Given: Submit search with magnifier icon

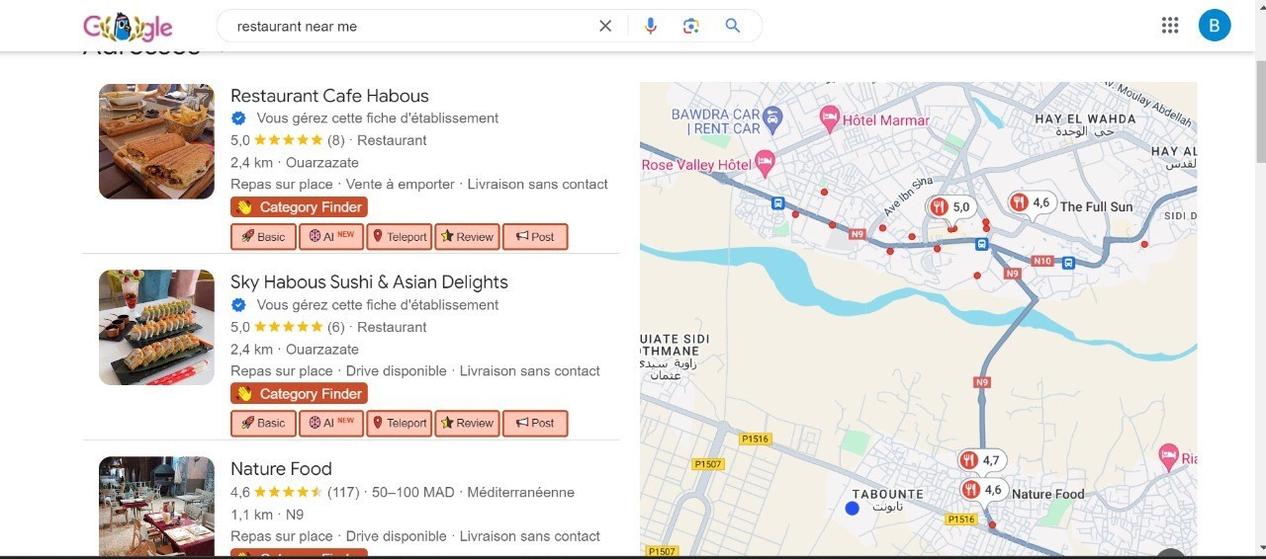Looking at the screenshot, I should pos(733,26).
